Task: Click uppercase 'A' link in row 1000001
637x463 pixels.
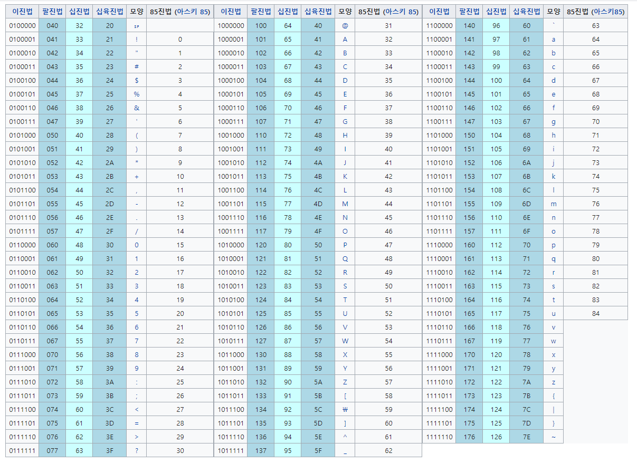Action: point(345,39)
